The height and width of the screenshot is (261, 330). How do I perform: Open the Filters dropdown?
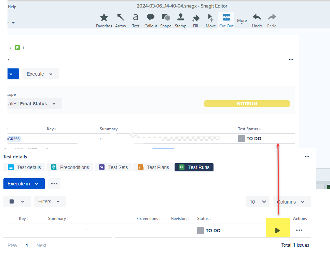(x=50, y=201)
